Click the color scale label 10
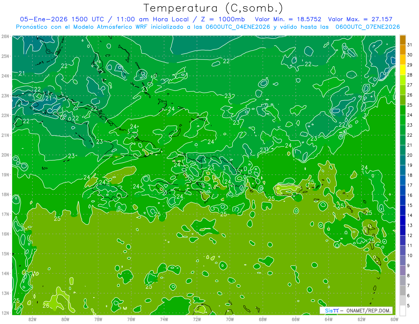419x324 pixels. pos(410,255)
